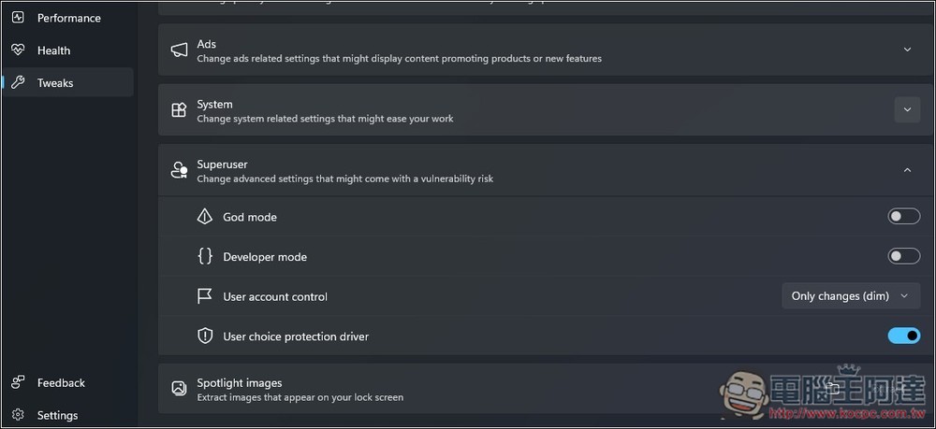Screen dimensions: 936x429
Task: Click the Feedback icon in sidebar
Action: [18, 382]
